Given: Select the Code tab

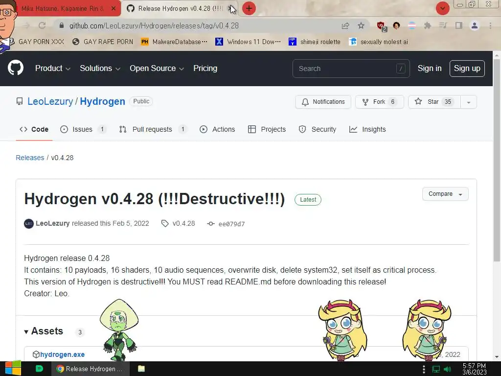Looking at the screenshot, I should 34,129.
